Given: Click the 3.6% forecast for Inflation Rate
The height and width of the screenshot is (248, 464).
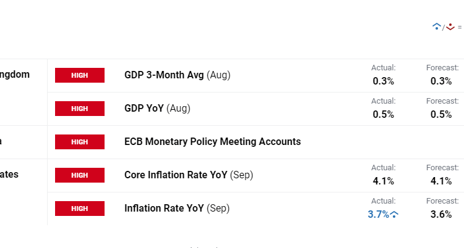Looking at the screenshot, I should click(441, 215).
